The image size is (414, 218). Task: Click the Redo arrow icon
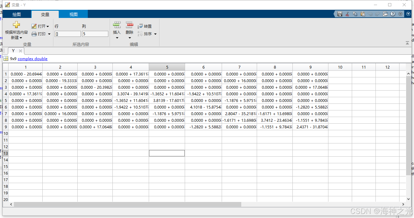[378, 14]
